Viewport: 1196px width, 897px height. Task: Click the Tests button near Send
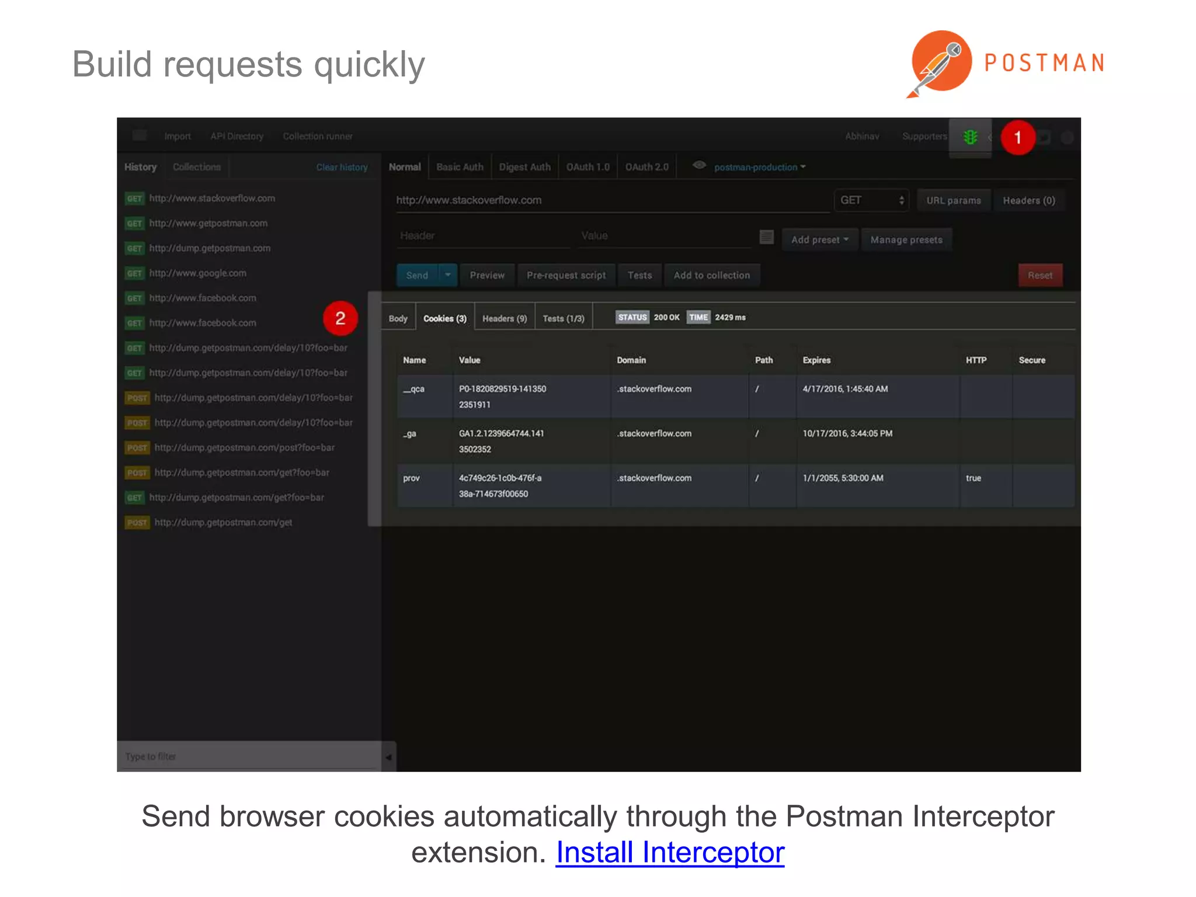point(639,275)
